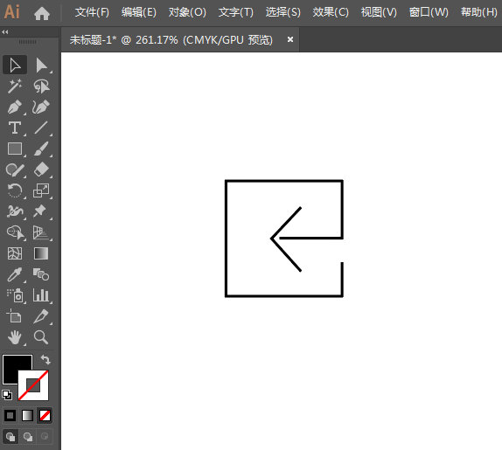Go to the Home screen
Screen dimensions: 502x450
click(42, 13)
